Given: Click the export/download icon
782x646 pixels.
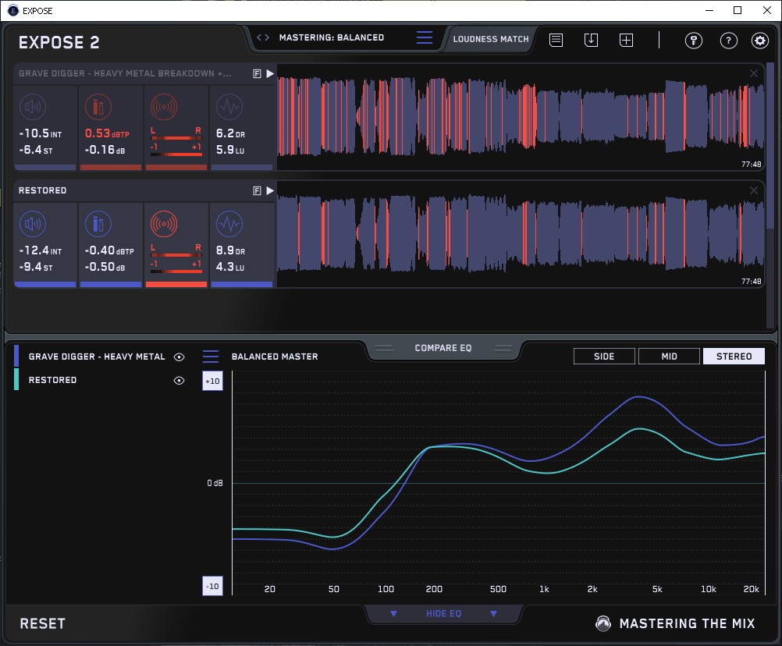Looking at the screenshot, I should click(591, 40).
